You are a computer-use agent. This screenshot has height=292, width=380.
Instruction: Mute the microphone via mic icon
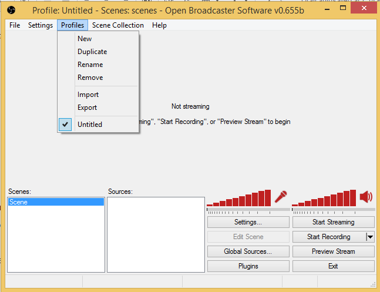(281, 197)
